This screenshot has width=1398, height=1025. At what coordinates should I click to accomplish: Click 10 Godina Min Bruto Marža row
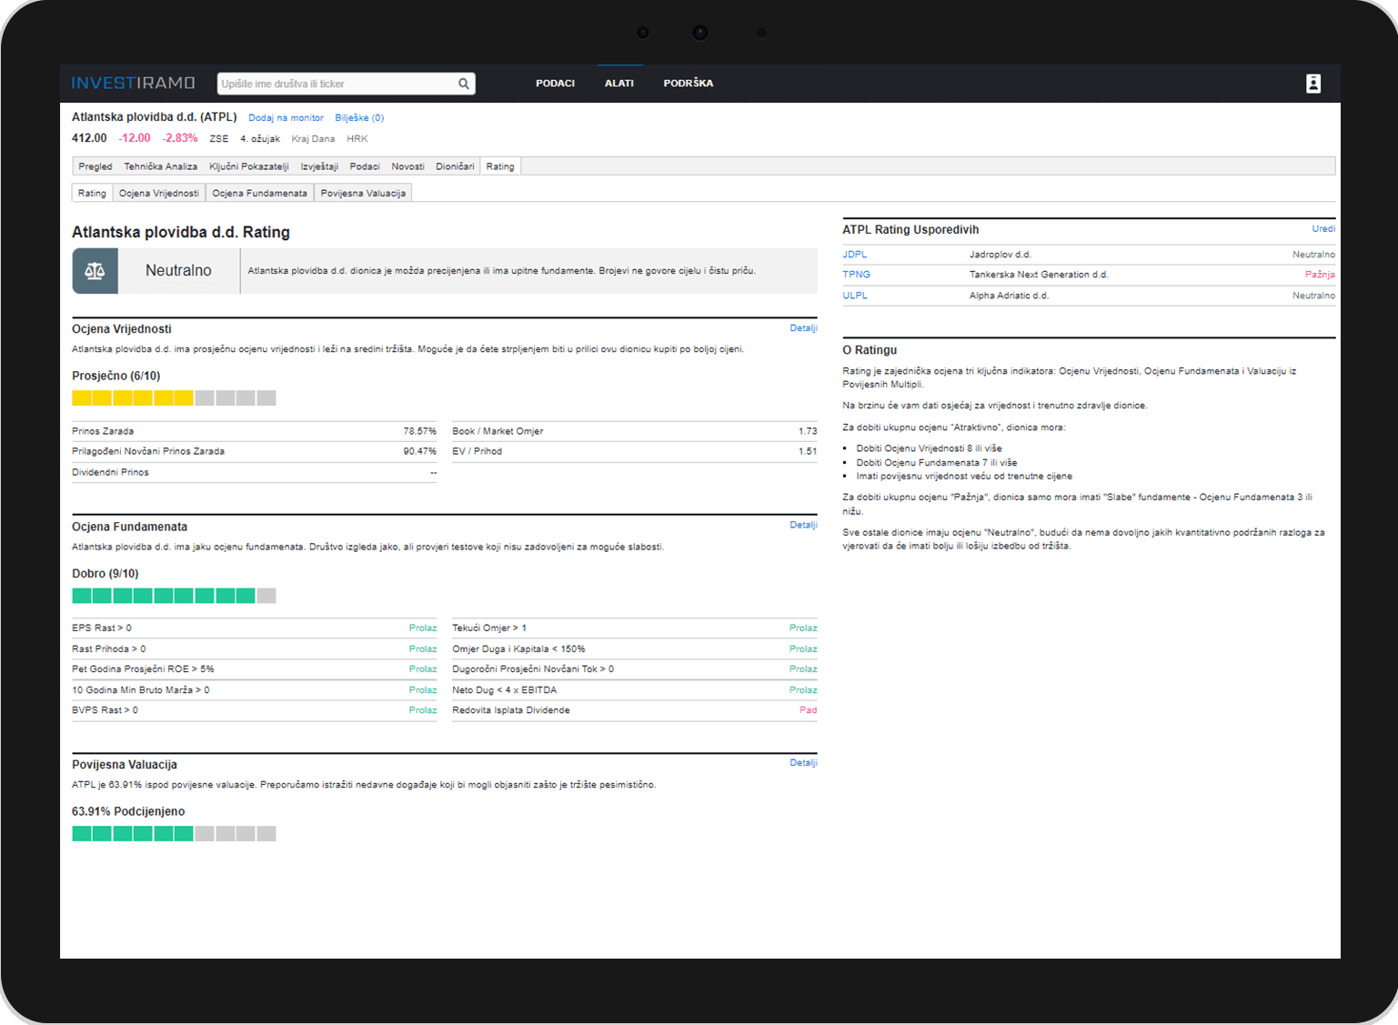coord(254,690)
